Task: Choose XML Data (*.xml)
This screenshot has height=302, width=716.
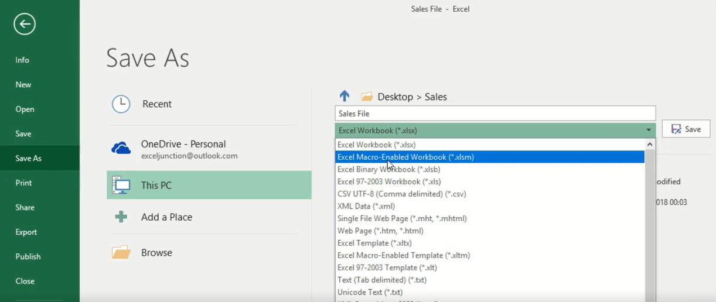Action: (490, 206)
